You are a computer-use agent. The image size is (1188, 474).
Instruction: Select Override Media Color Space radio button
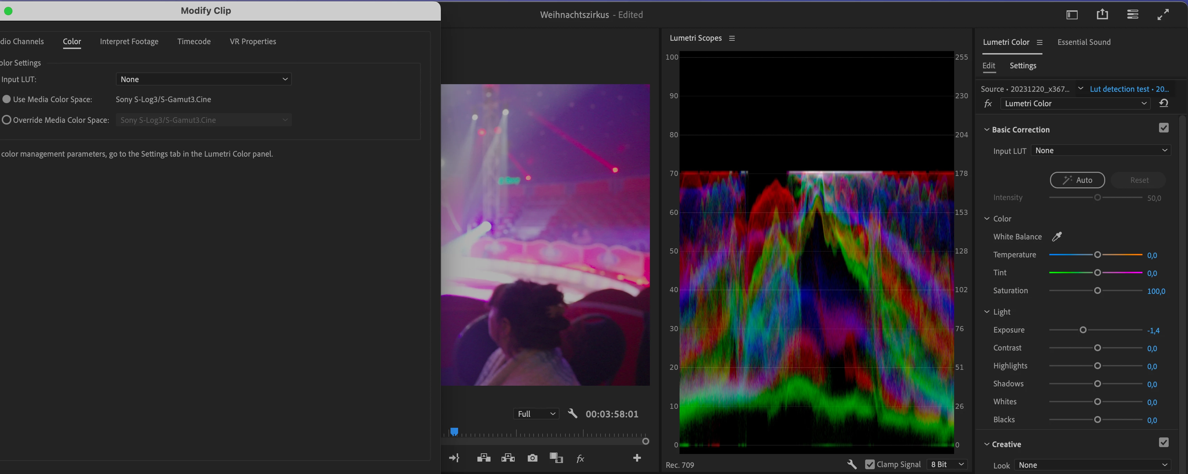point(7,120)
